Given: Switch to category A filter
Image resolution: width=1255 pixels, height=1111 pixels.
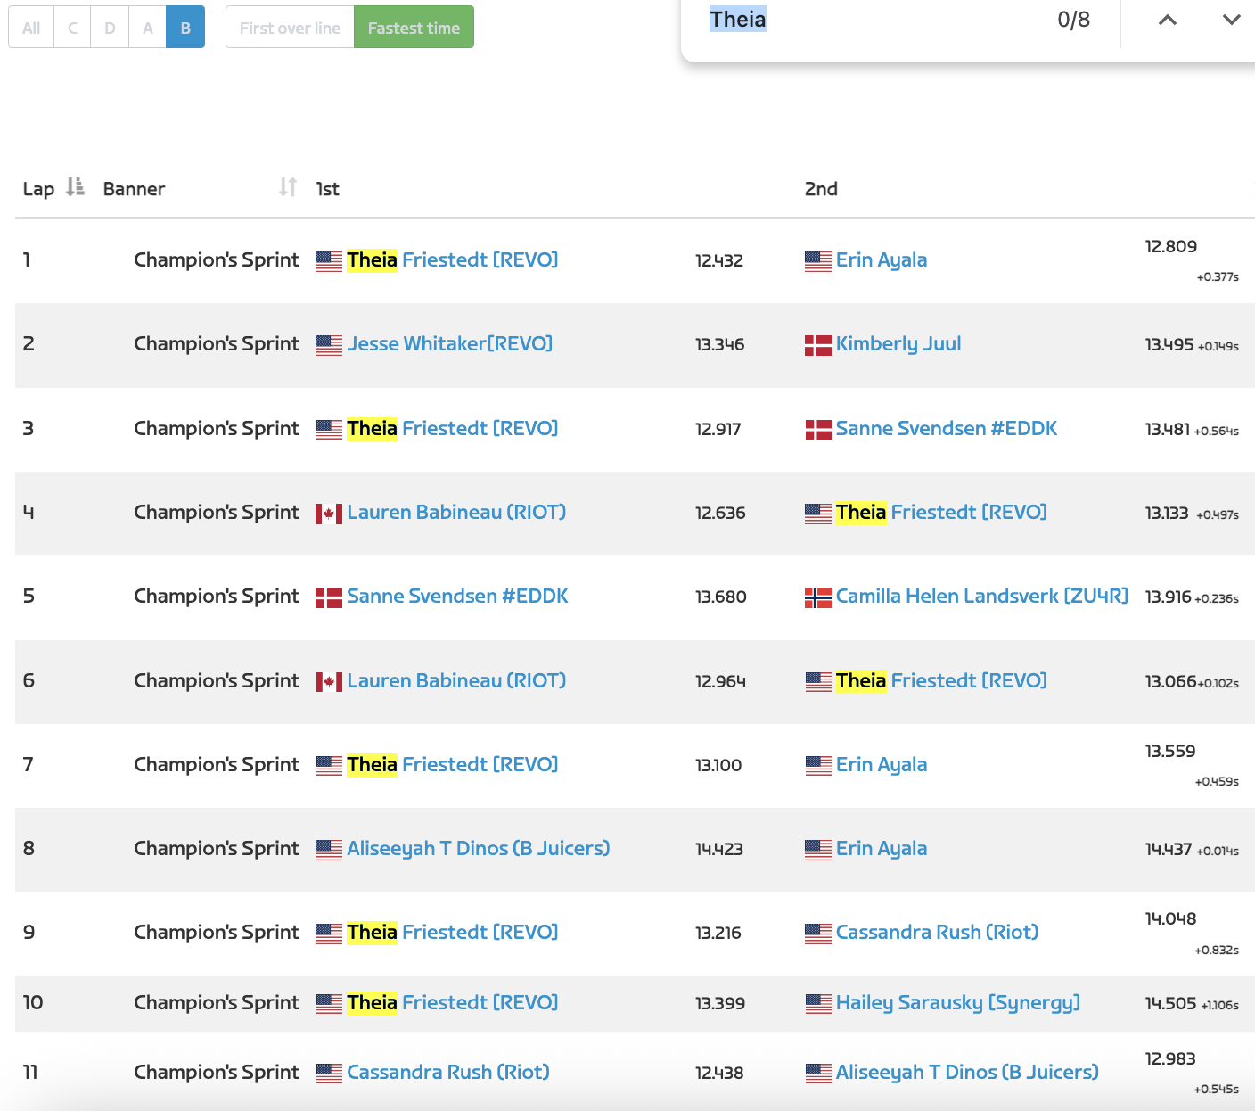Looking at the screenshot, I should coord(147,28).
